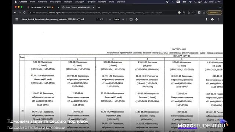This screenshot has height=132, width=235.
Task: Expand the tab search chevron
Action: [220, 7]
